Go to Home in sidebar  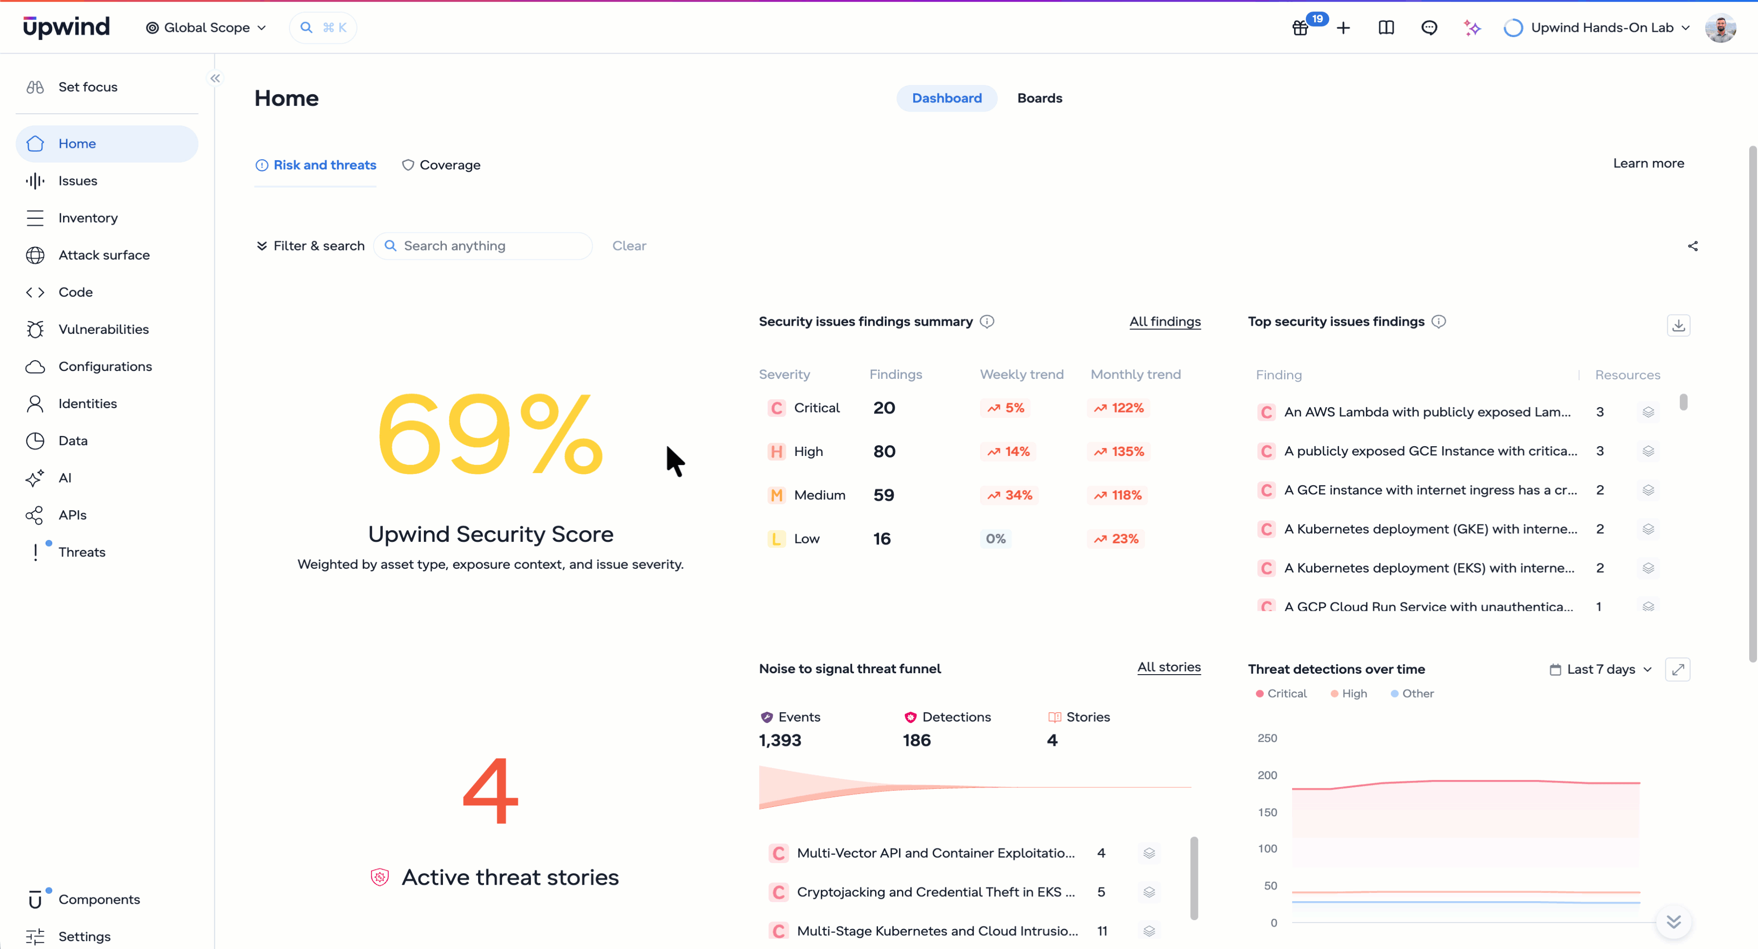click(107, 143)
